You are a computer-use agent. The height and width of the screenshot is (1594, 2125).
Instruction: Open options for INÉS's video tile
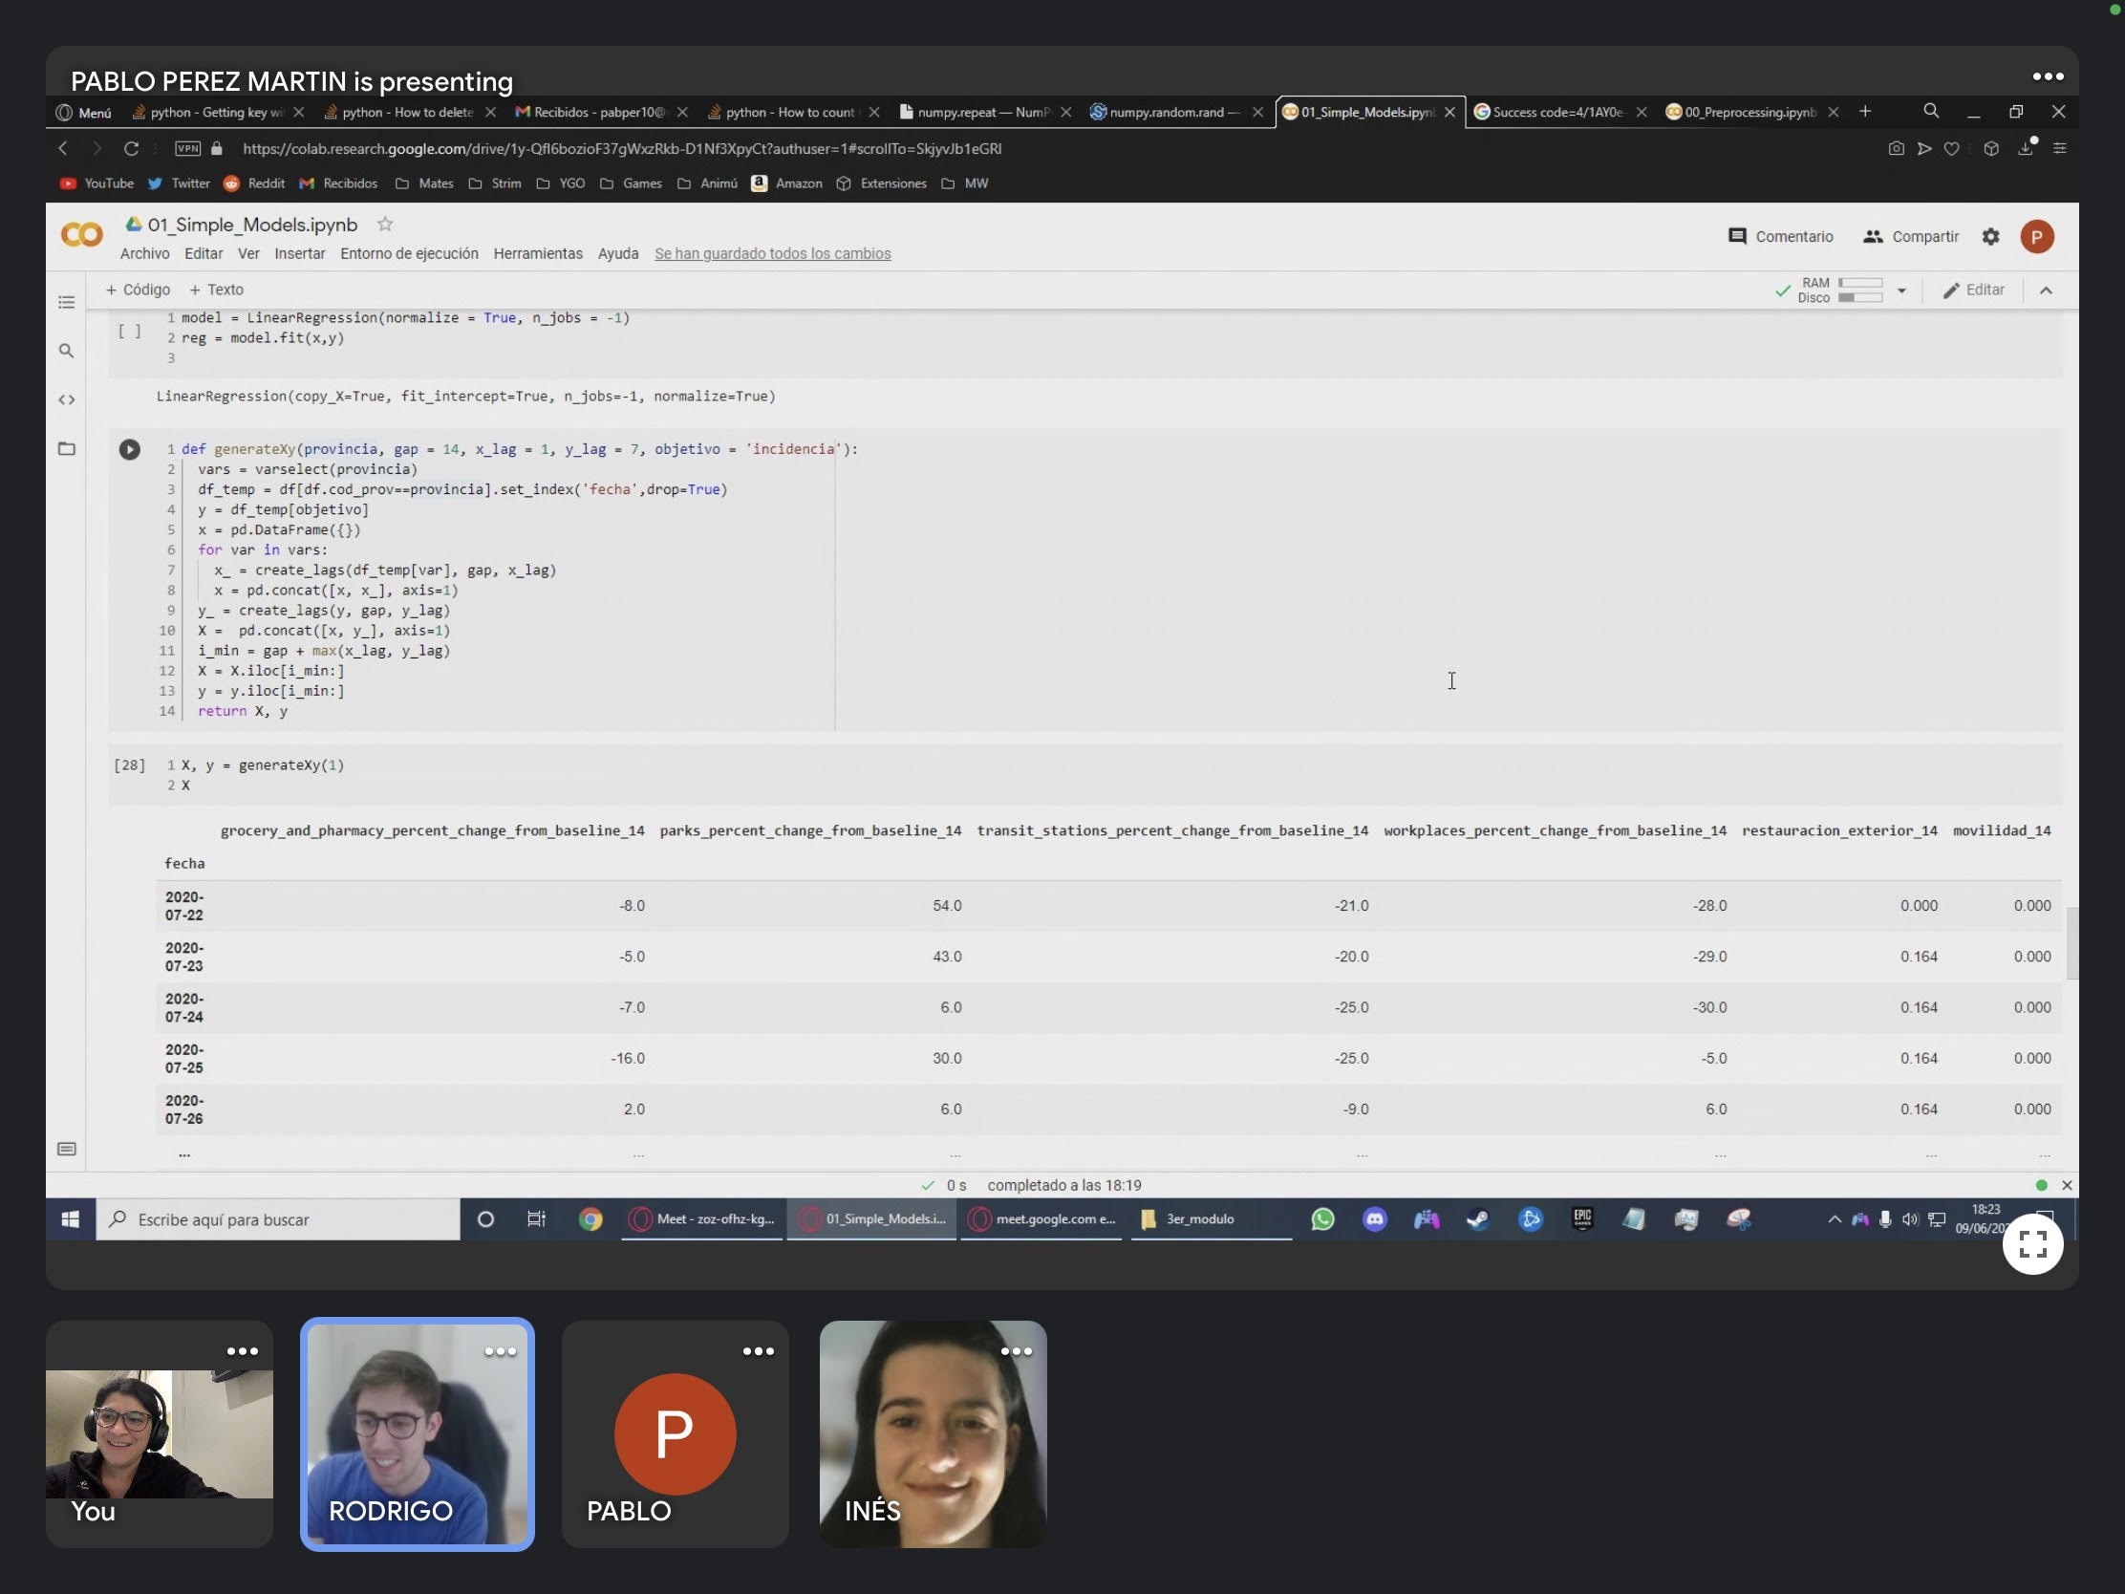pos(1017,1351)
